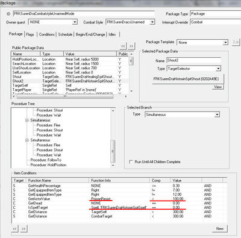The image size is (241, 238).
Task: Click the Selected Package Data Name field
Action: tap(193, 60)
